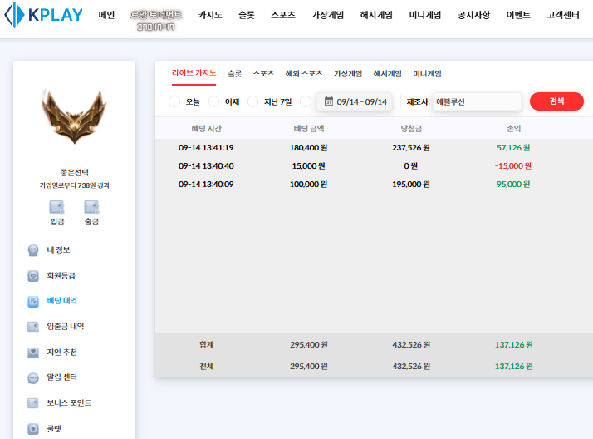Click the 알림 센터 chat bubble icon
Viewport: 593px width, 439px height.
(33, 377)
